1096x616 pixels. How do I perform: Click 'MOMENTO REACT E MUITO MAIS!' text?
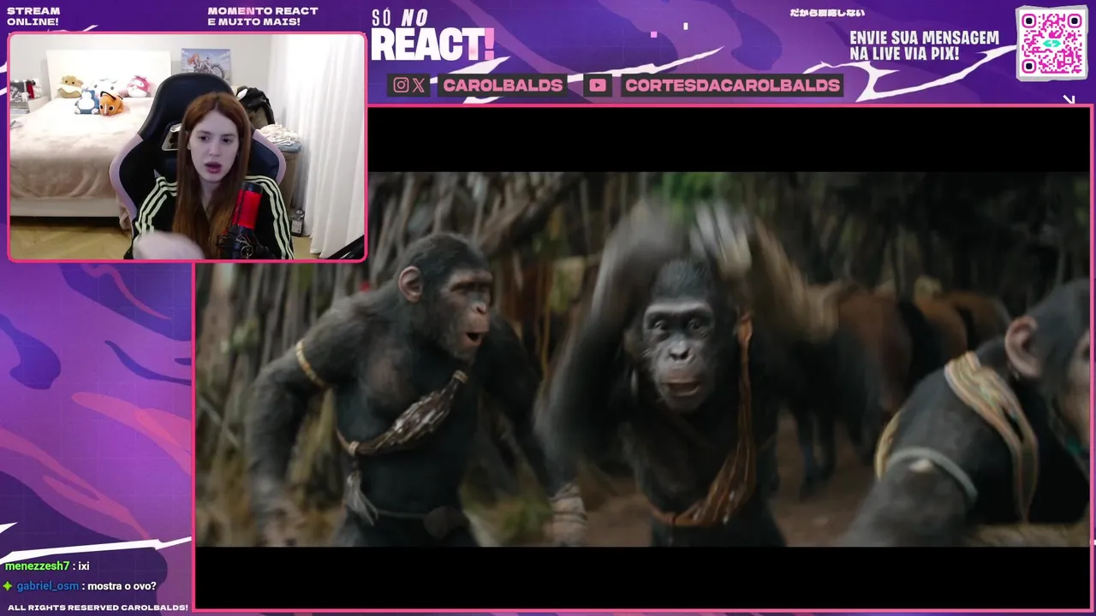(263, 16)
